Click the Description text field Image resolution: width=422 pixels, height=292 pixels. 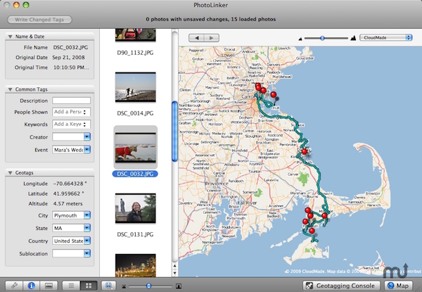pos(71,101)
